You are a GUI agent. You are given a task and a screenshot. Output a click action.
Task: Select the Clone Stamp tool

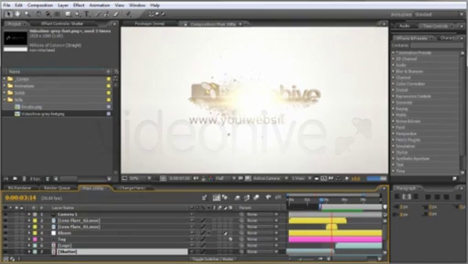click(107, 14)
